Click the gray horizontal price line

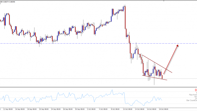[x=82, y=79]
